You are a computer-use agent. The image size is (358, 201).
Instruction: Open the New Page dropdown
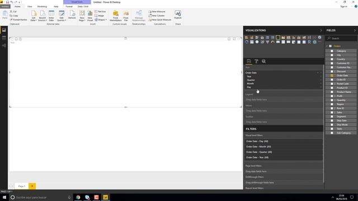(x=82, y=16)
